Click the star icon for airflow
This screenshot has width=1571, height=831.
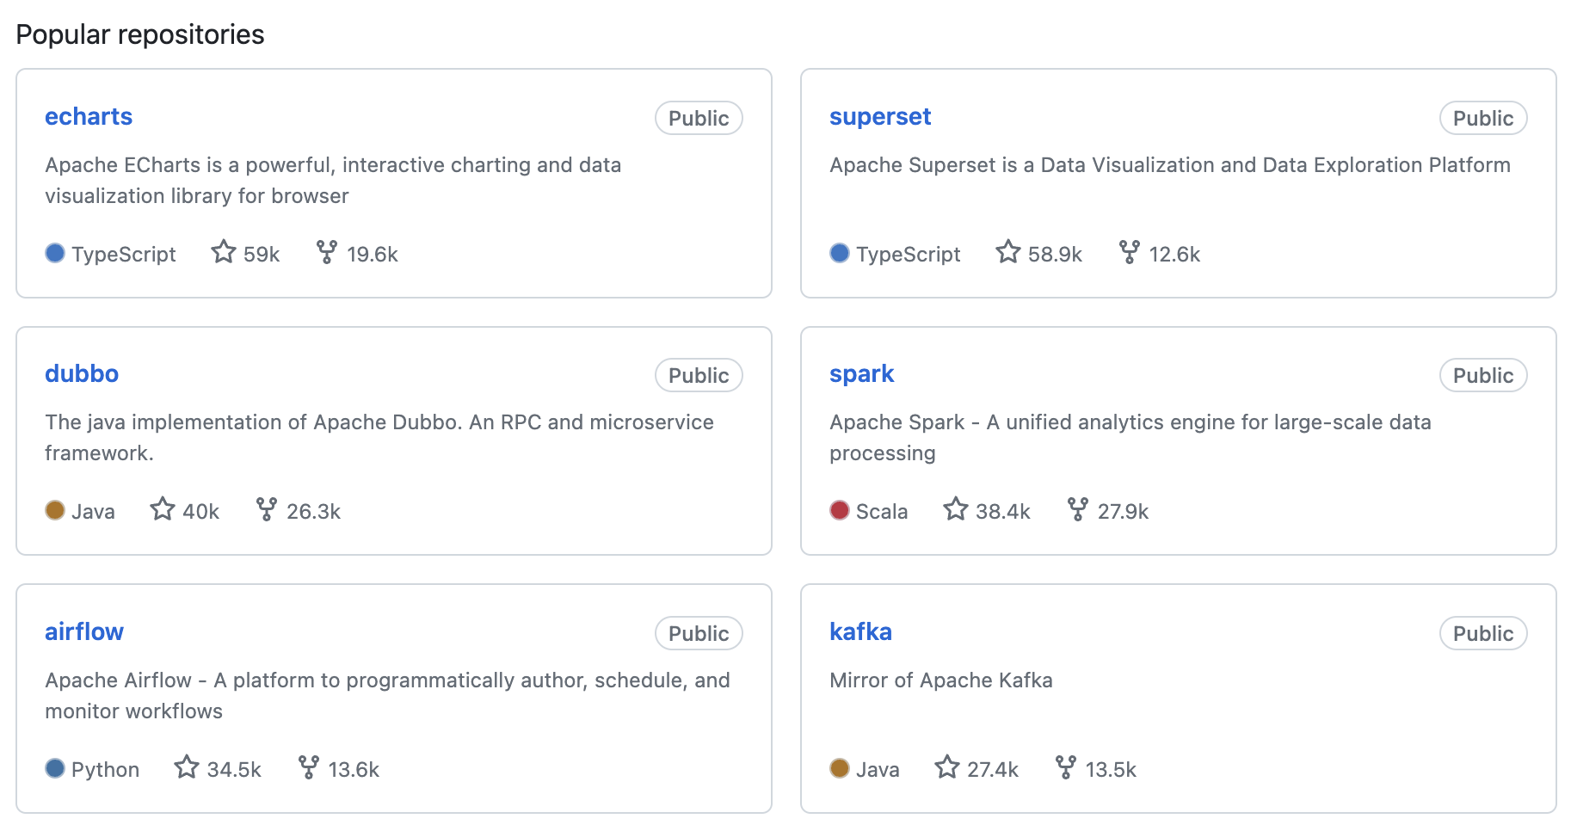(x=187, y=767)
